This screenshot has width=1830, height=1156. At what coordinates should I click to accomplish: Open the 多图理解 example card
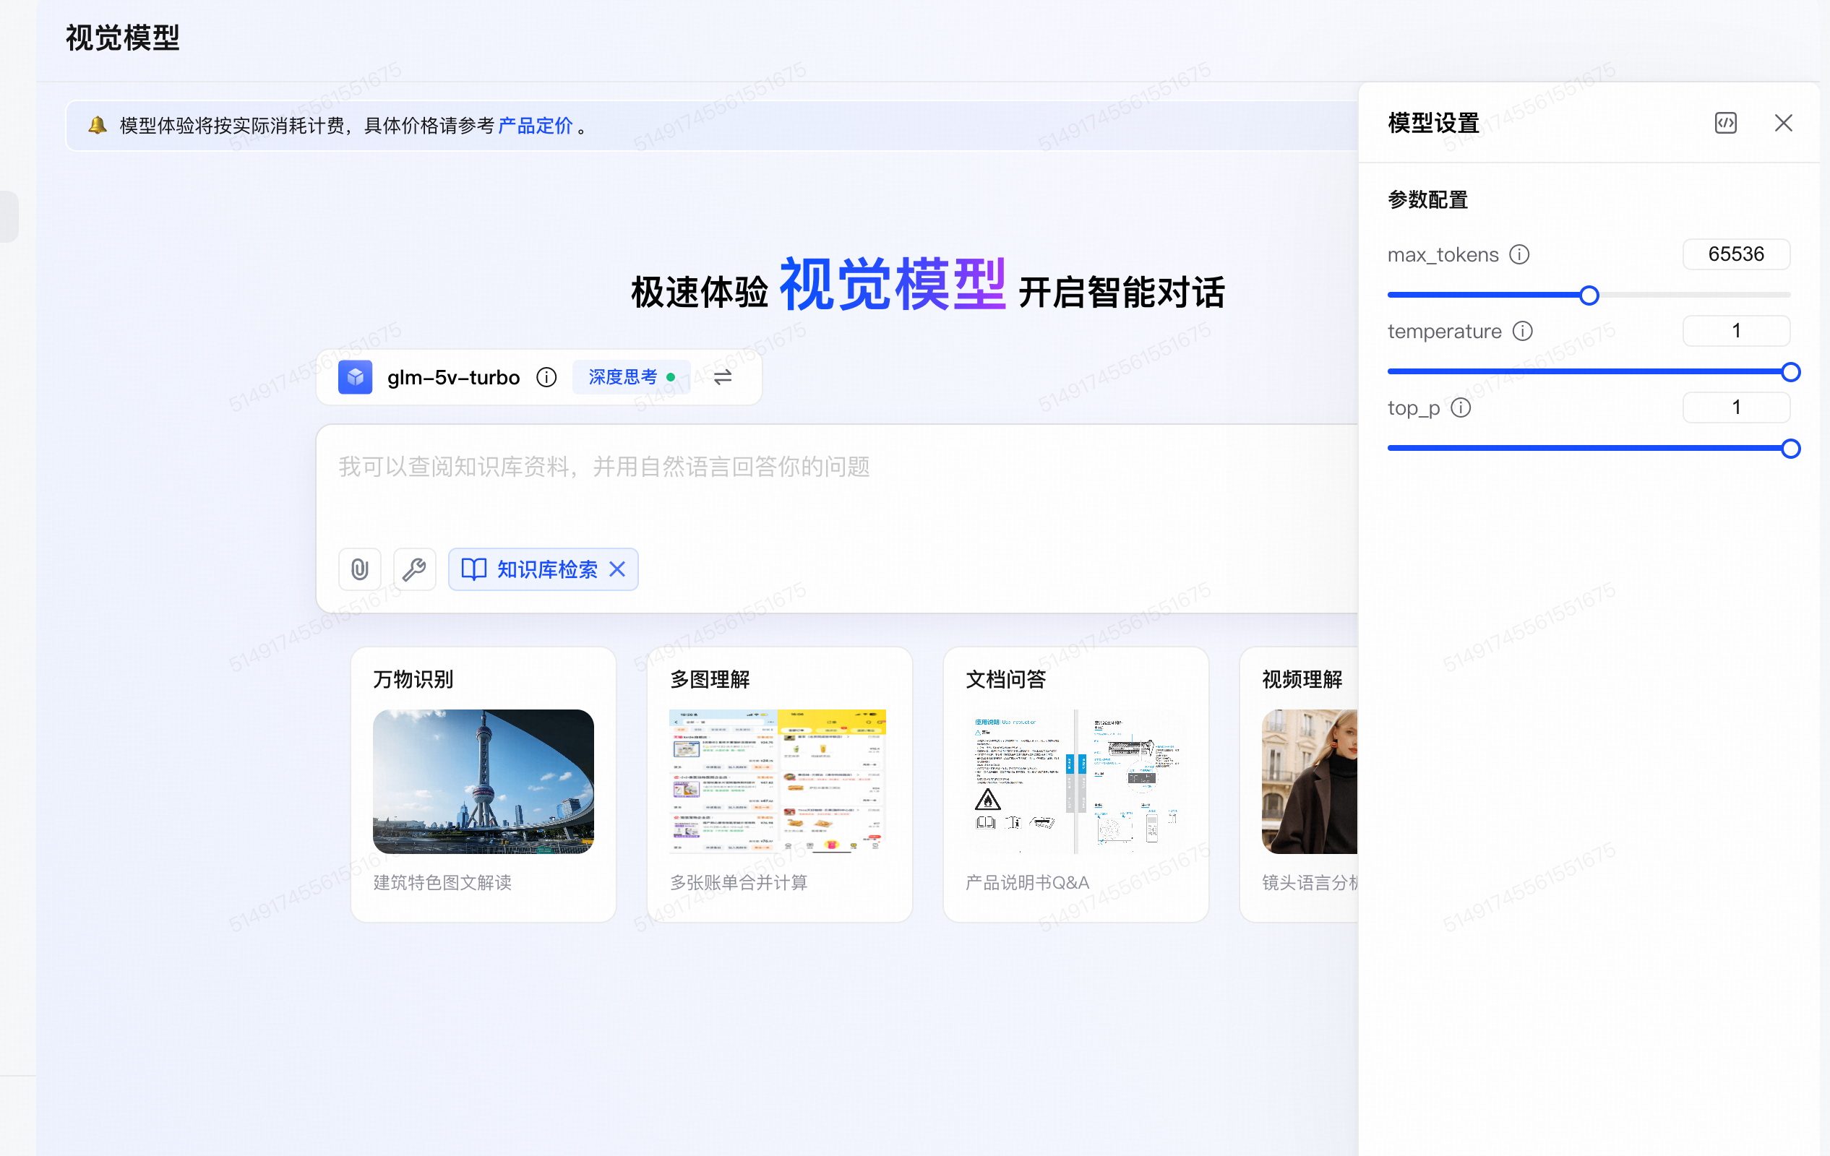pyautogui.click(x=778, y=782)
